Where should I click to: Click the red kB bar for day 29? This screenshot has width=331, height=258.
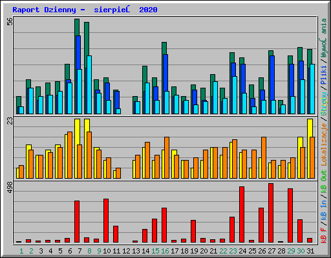tap(290, 215)
